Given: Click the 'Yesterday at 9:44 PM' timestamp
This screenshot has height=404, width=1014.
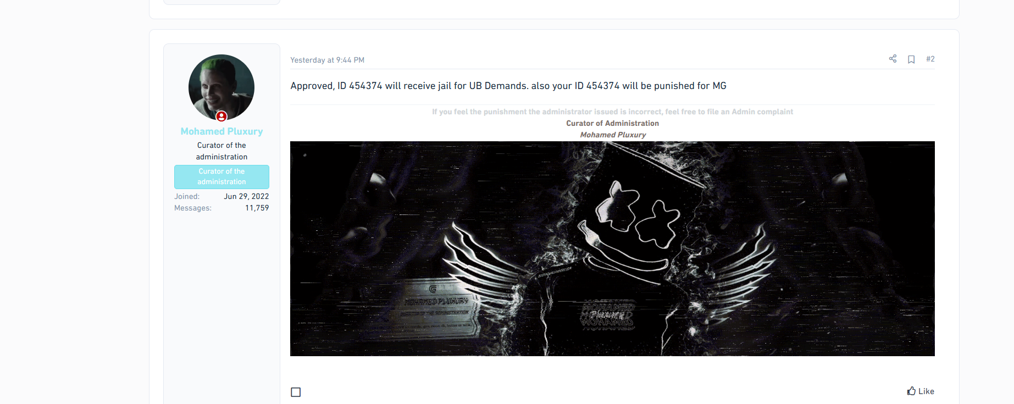Looking at the screenshot, I should 327,60.
